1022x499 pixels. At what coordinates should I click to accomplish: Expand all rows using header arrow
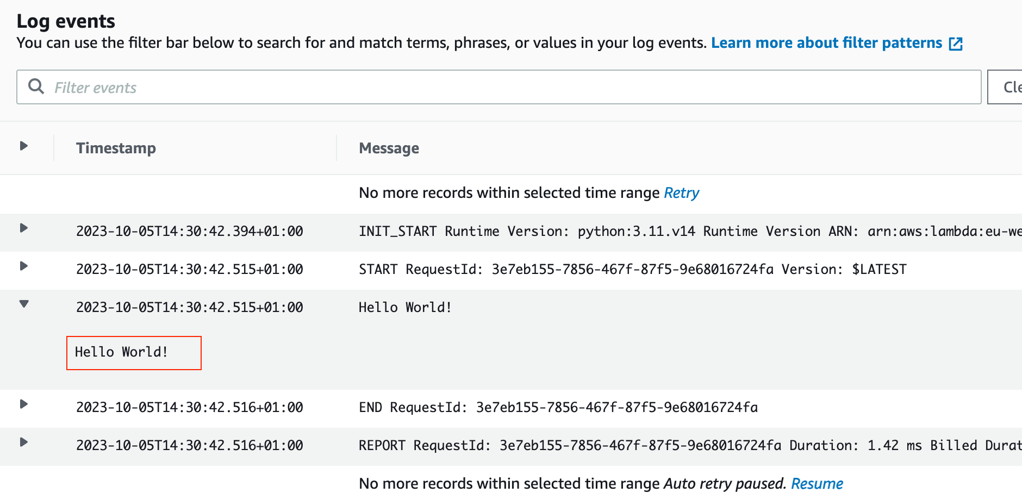point(23,146)
